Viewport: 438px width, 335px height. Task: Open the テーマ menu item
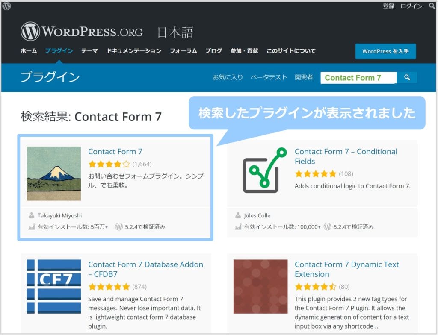(89, 51)
